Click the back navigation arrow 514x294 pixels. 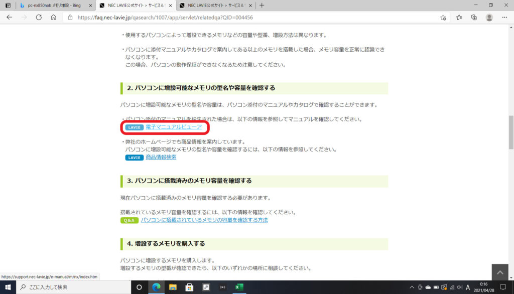pos(9,17)
